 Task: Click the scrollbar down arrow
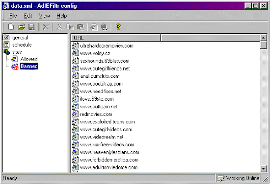(264, 168)
